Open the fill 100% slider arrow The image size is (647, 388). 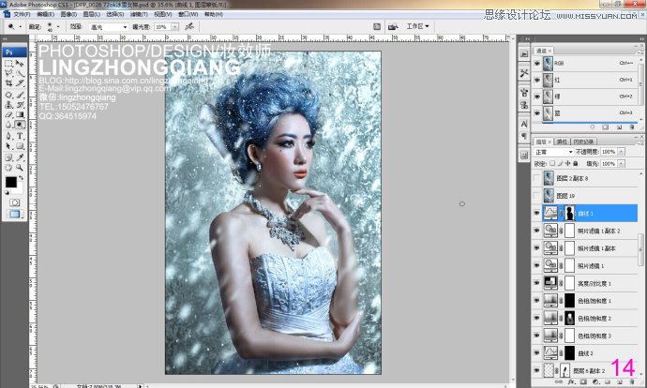pyautogui.click(x=622, y=164)
